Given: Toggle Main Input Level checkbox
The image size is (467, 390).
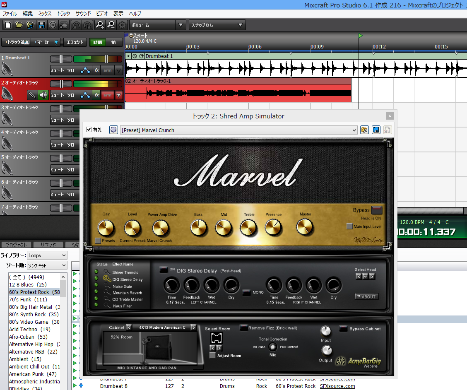Looking at the screenshot, I should click(x=350, y=226).
